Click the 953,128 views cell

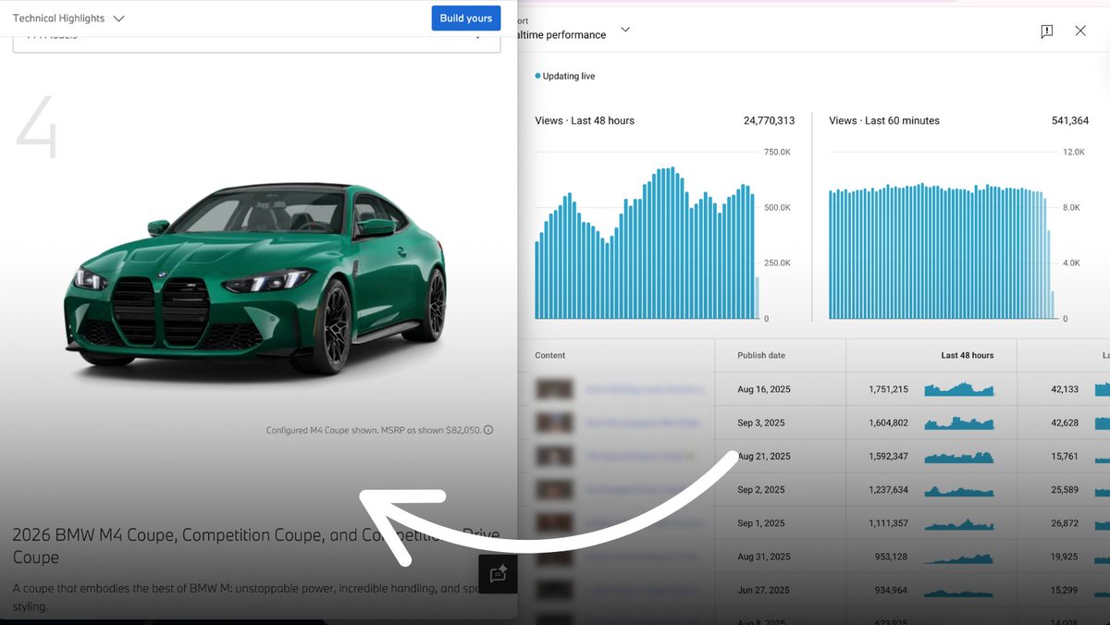pos(892,557)
